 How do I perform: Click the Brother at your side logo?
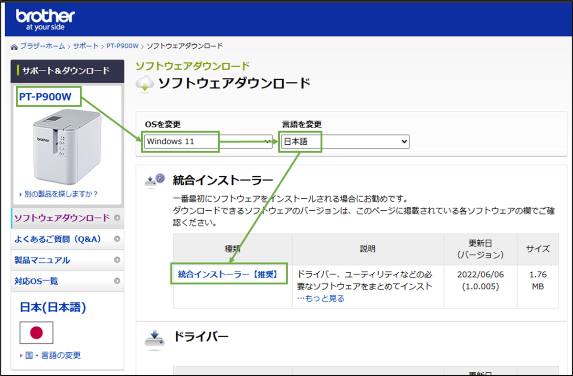click(x=45, y=20)
